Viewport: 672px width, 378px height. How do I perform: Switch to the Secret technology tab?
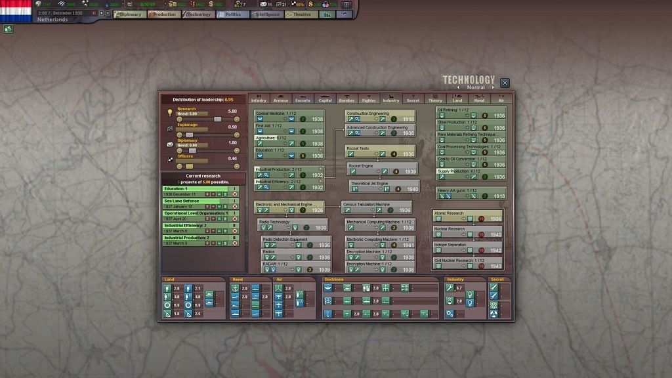413,99
